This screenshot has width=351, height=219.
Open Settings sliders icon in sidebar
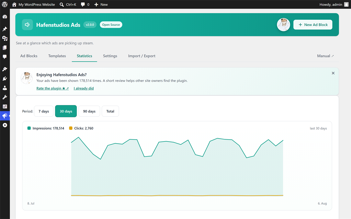coord(5,107)
